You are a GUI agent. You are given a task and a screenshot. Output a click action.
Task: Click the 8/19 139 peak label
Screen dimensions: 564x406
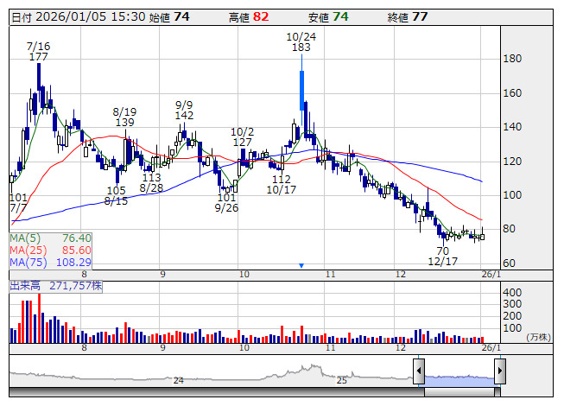125,117
